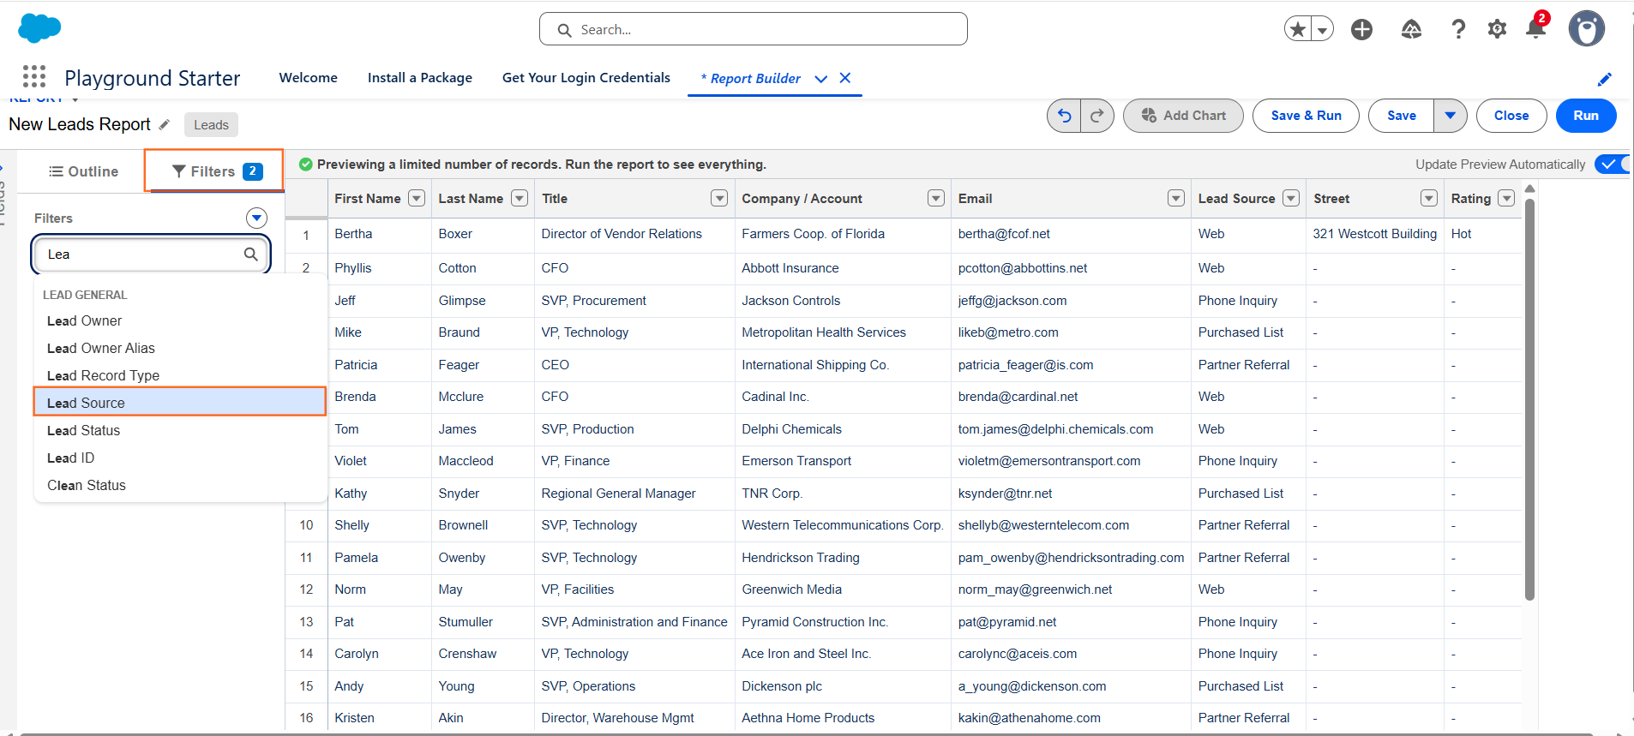Open the App Launcher grid icon

click(x=34, y=76)
